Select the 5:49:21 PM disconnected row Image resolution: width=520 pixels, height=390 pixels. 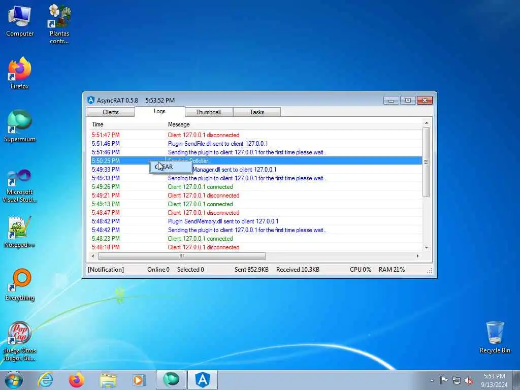point(256,196)
